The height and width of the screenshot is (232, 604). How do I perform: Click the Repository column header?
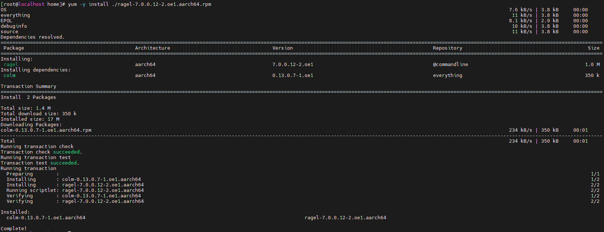pos(448,48)
